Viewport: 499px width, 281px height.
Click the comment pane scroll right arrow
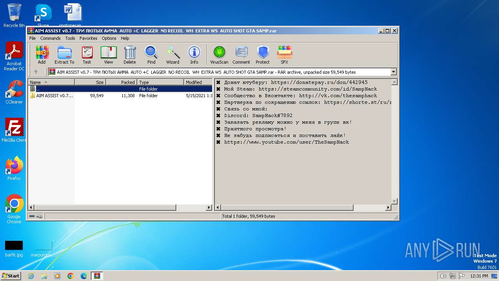[388, 208]
